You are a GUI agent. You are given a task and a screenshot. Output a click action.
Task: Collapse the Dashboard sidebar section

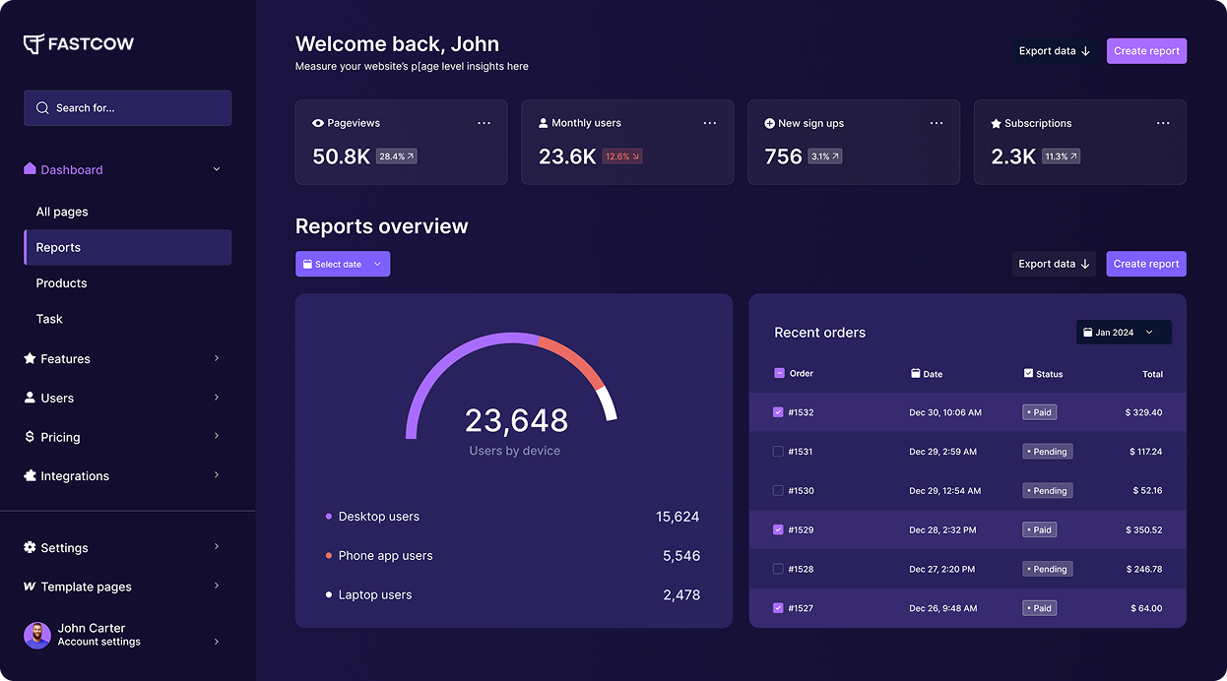[216, 168]
